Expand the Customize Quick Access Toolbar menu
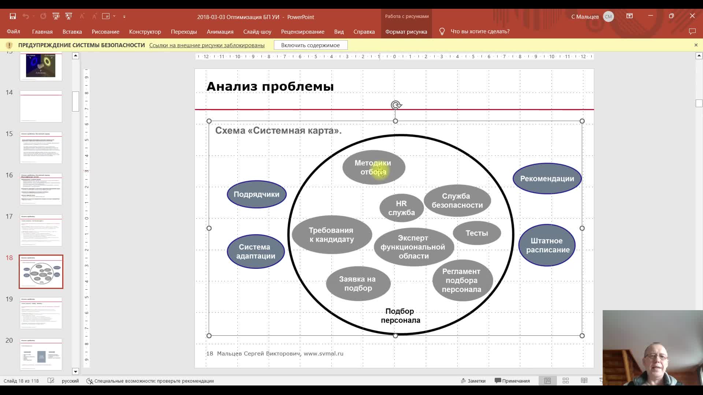Screen dimensions: 703x395 (x=124, y=16)
